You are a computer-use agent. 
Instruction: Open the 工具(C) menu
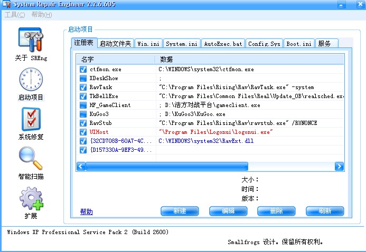(x=15, y=15)
